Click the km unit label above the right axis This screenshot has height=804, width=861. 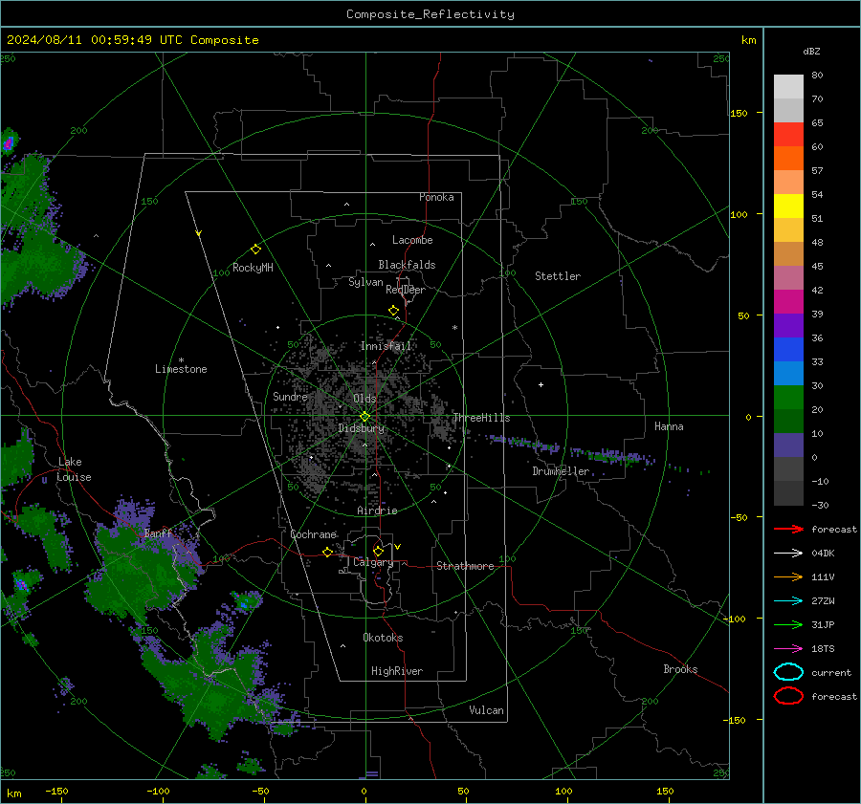tap(748, 40)
